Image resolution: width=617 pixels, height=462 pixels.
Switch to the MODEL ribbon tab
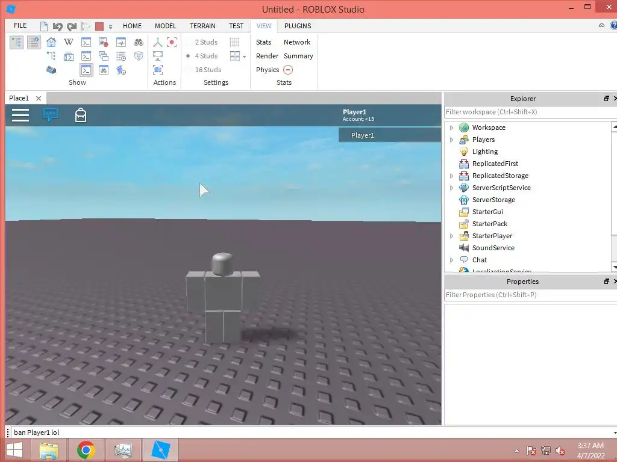point(165,26)
